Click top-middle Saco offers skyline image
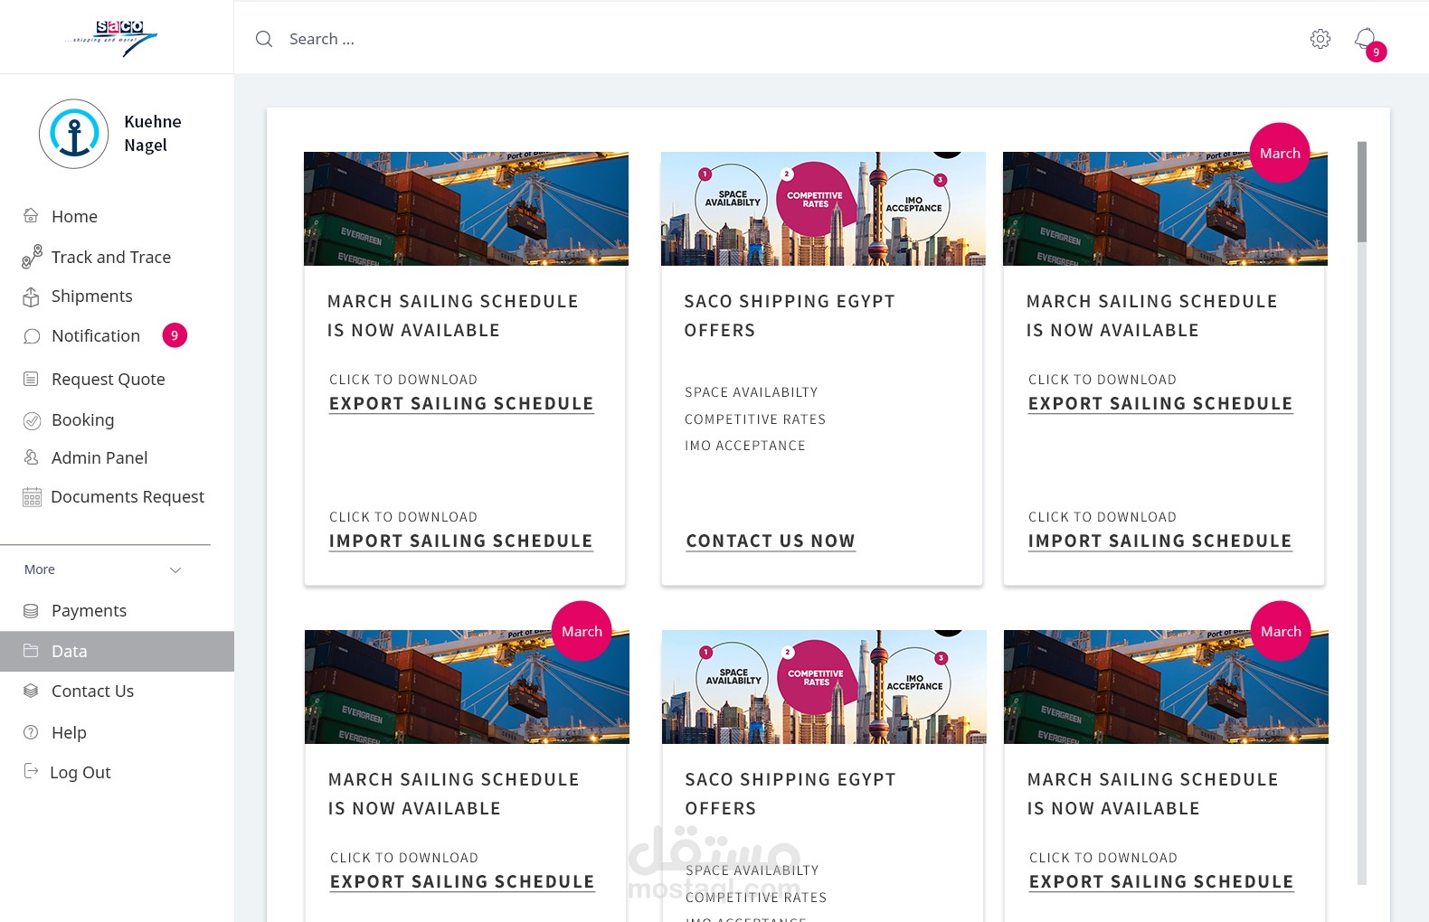This screenshot has height=922, width=1429. [823, 209]
